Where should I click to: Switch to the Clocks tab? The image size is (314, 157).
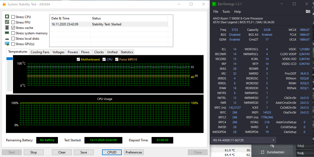tap(99, 52)
